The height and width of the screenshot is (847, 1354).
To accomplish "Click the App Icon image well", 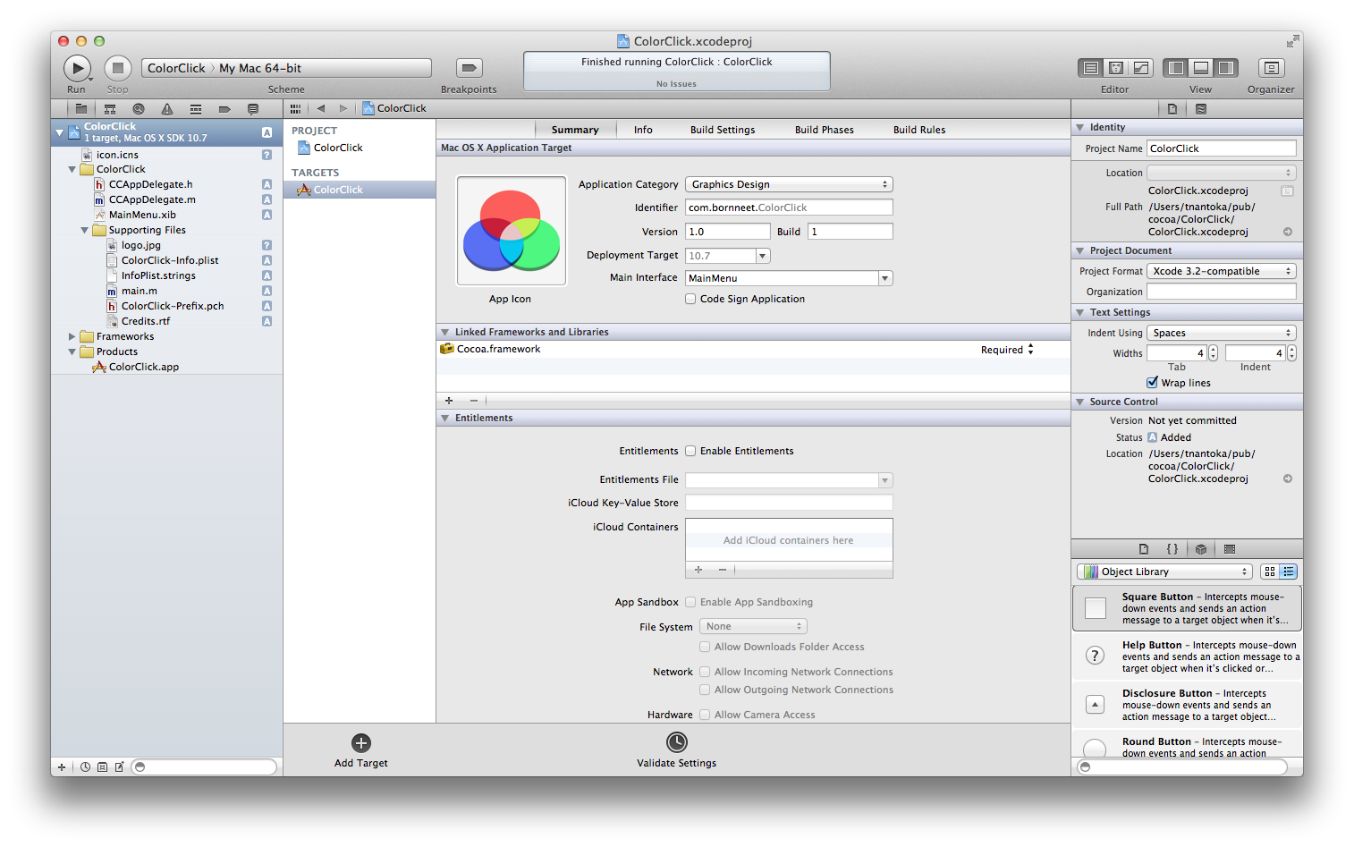I will click(x=512, y=231).
